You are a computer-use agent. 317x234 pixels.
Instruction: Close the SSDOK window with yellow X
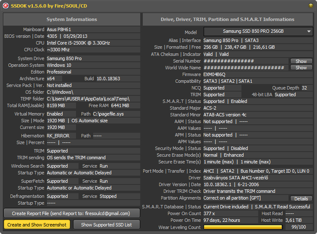pos(311,5)
